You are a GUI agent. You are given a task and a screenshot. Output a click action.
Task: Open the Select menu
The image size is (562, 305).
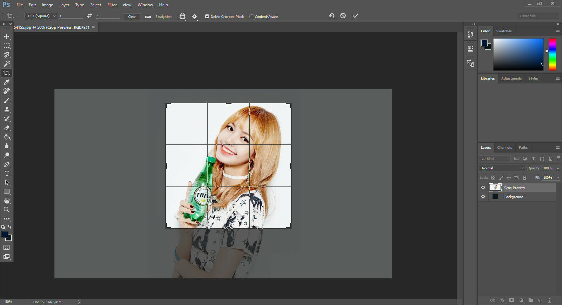[96, 5]
